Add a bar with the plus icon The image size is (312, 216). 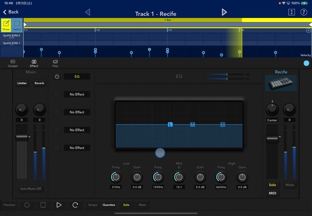point(308,30)
